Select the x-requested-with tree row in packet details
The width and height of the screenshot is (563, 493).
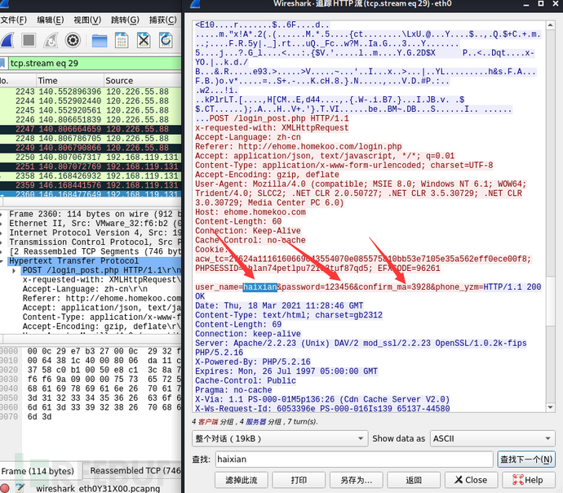click(x=102, y=279)
